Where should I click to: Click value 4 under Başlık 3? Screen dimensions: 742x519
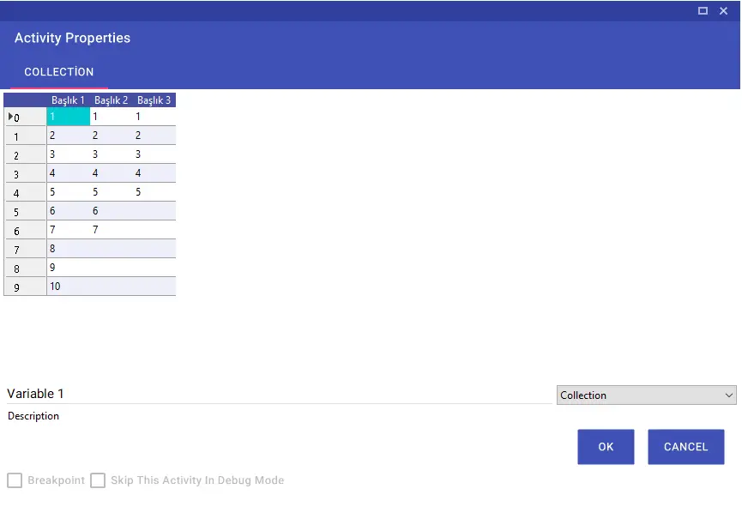tap(154, 173)
